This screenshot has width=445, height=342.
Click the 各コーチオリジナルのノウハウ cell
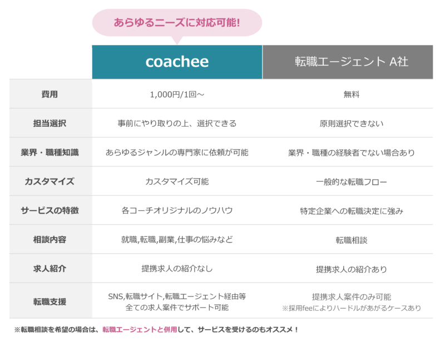click(x=177, y=210)
